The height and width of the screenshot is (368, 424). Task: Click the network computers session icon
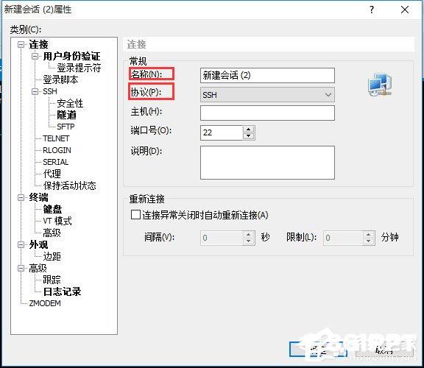(380, 84)
